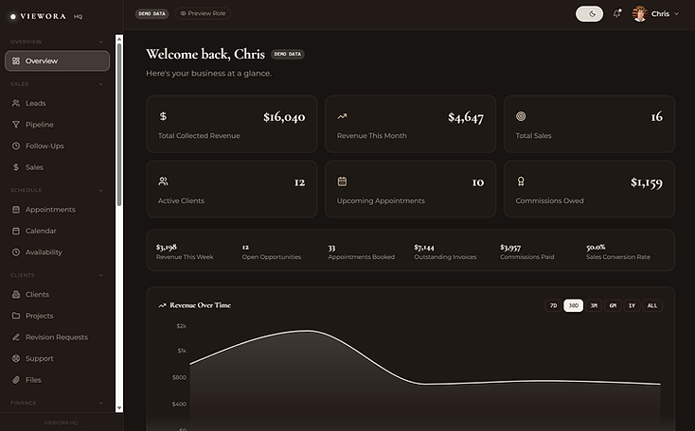Viewport: 695px width, 431px height.
Task: Click the Revenue This Week stat
Action: [x=185, y=251]
